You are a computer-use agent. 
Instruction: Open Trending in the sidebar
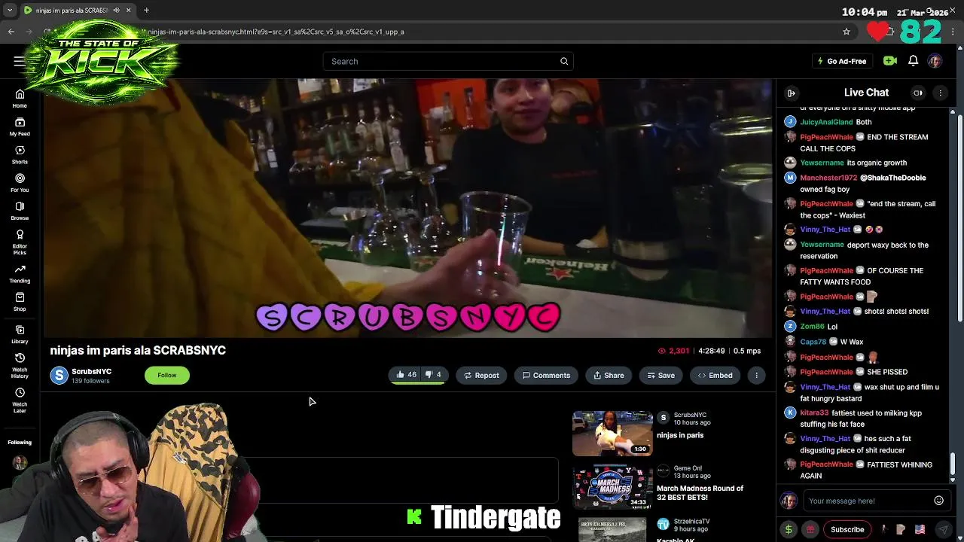(x=20, y=273)
